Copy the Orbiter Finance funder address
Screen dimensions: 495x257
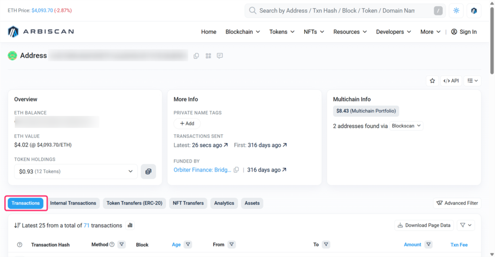click(x=236, y=170)
